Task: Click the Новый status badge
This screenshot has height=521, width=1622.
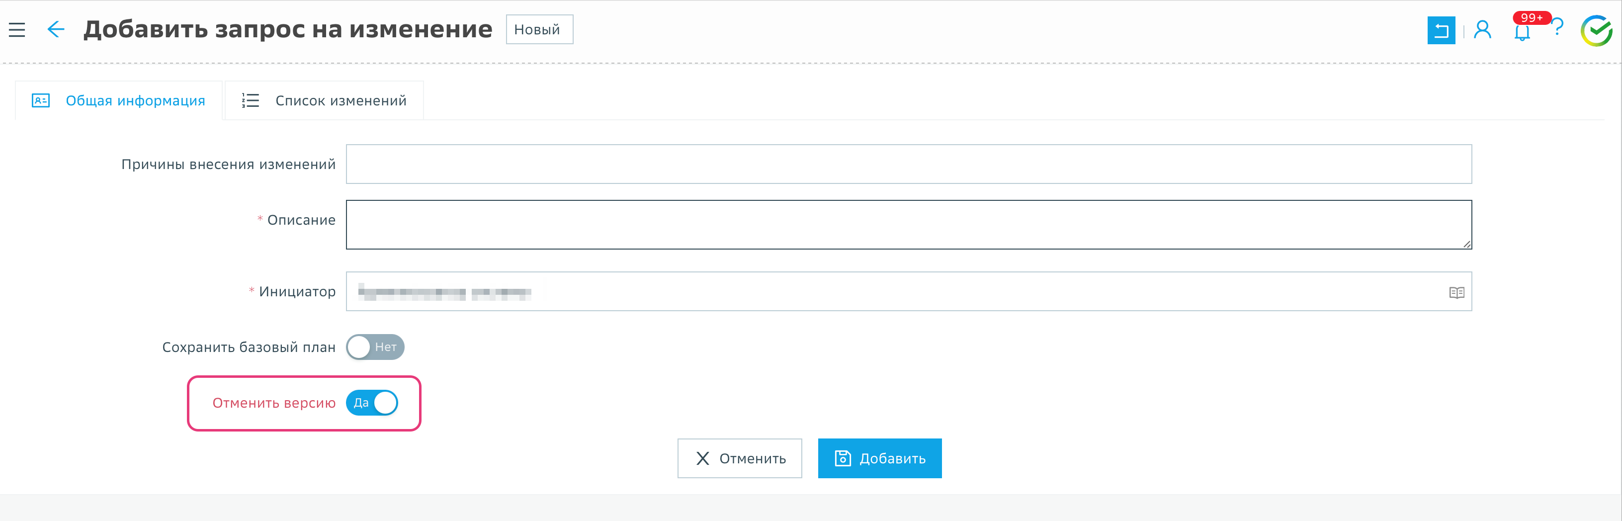Action: tap(539, 30)
